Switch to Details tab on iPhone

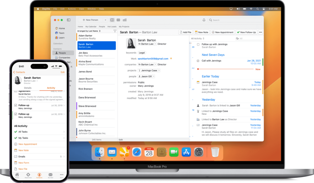pyautogui.click(x=28, y=88)
